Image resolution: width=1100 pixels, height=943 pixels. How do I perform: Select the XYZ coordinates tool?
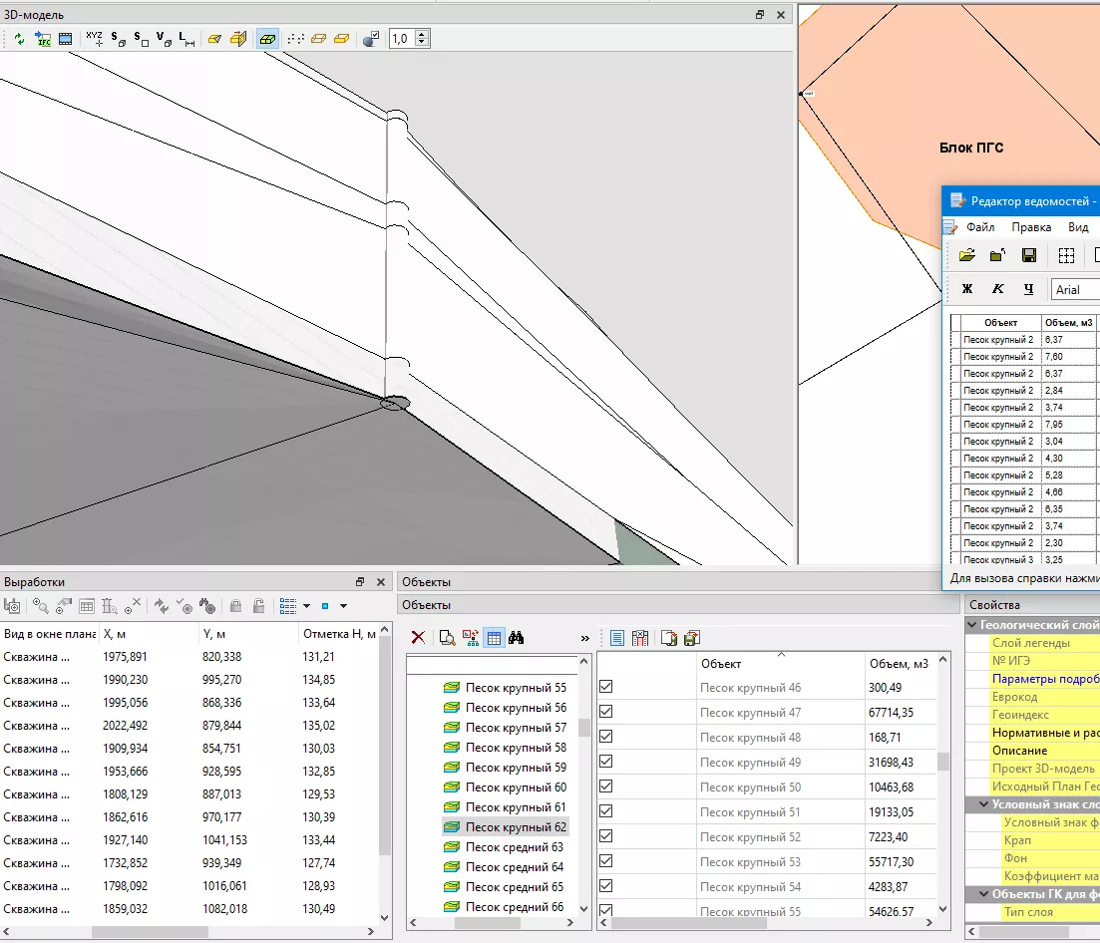pyautogui.click(x=95, y=39)
